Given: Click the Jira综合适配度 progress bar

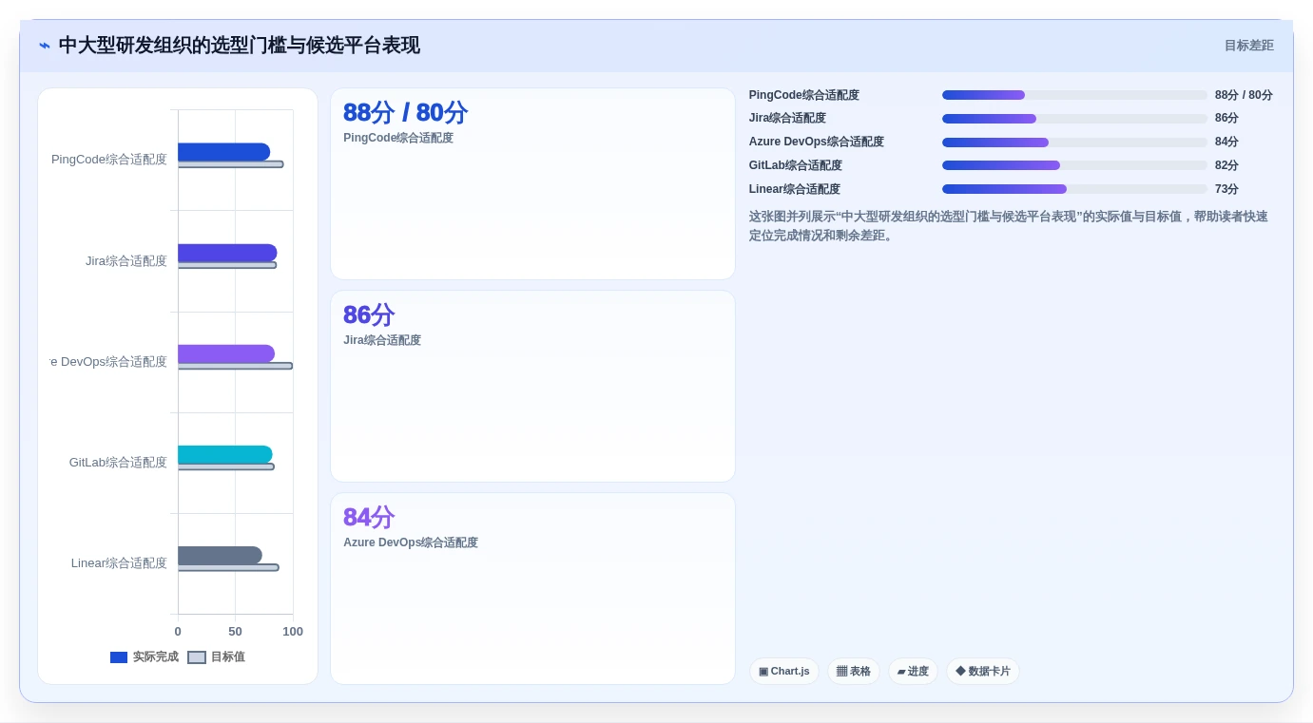Looking at the screenshot, I should [1074, 119].
